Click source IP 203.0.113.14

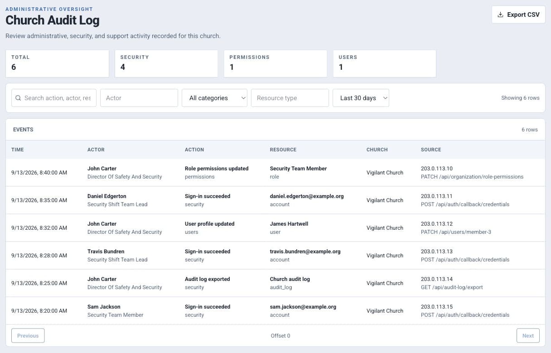tap(437, 279)
